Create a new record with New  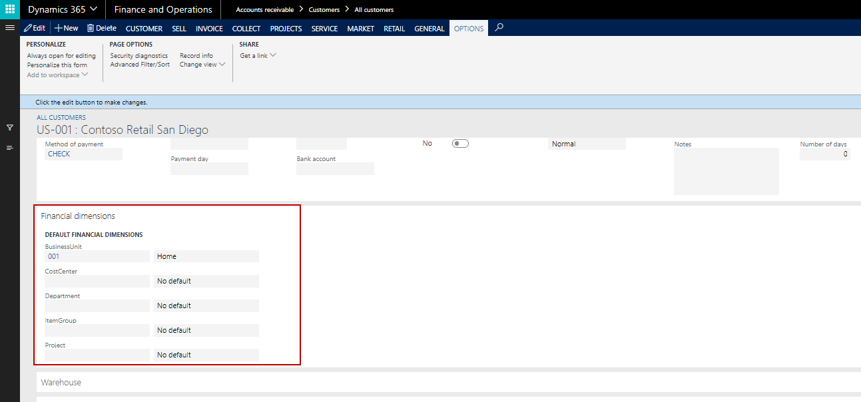pyautogui.click(x=67, y=28)
